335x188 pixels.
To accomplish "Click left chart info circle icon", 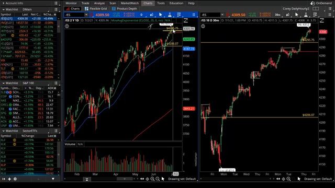I will pyautogui.click(x=67, y=26).
